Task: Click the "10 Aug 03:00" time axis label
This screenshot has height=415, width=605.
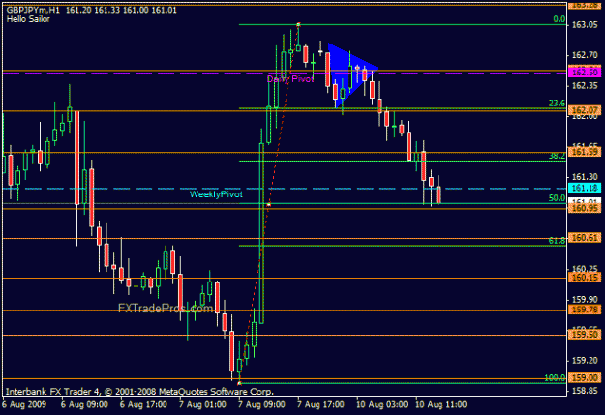Action: click(x=381, y=404)
